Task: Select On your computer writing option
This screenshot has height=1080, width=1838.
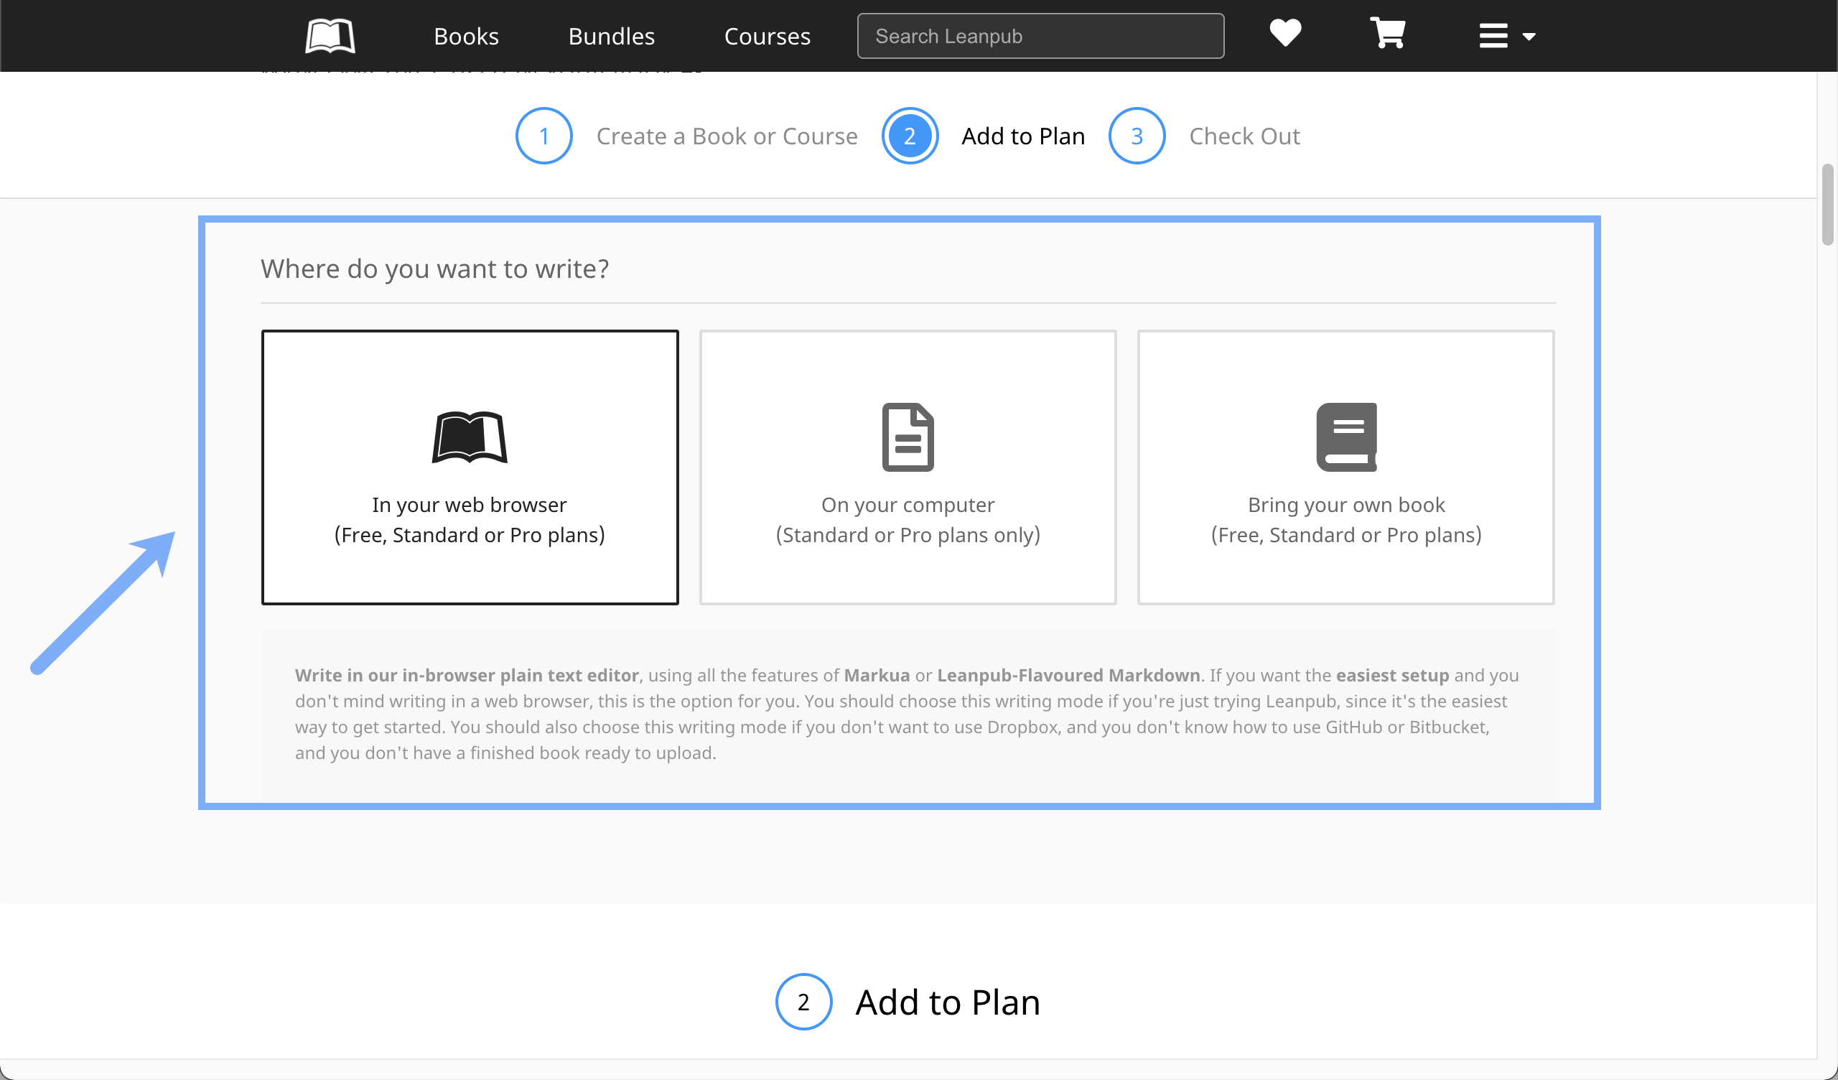Action: [908, 520]
